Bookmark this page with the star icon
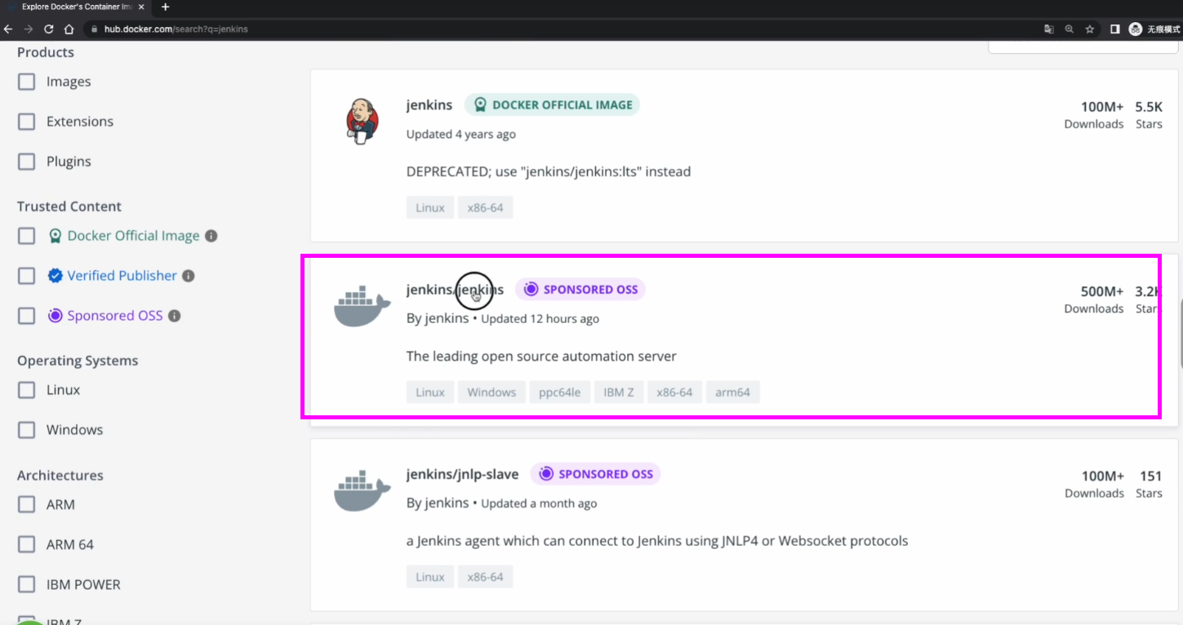The image size is (1183, 625). pyautogui.click(x=1090, y=29)
